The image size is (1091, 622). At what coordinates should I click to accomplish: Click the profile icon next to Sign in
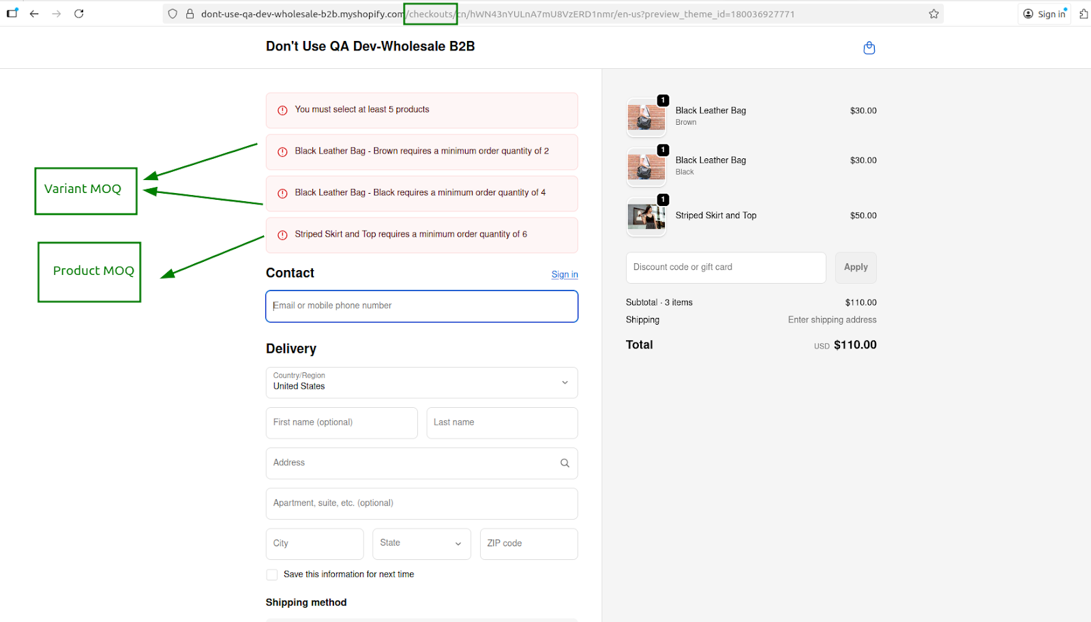pos(1029,13)
